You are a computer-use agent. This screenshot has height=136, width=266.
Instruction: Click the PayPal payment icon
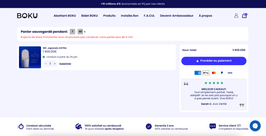tap(222, 73)
